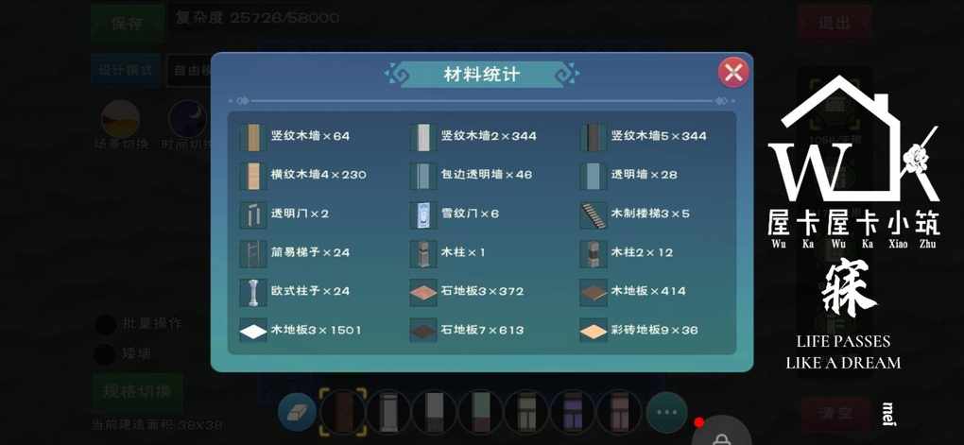This screenshot has height=445, width=964.
Task: Click the red 退出 exit button
Action: point(835,24)
